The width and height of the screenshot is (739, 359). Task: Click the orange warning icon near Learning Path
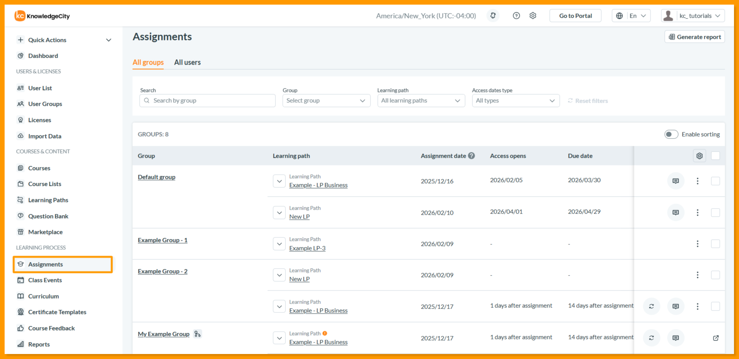[325, 333]
